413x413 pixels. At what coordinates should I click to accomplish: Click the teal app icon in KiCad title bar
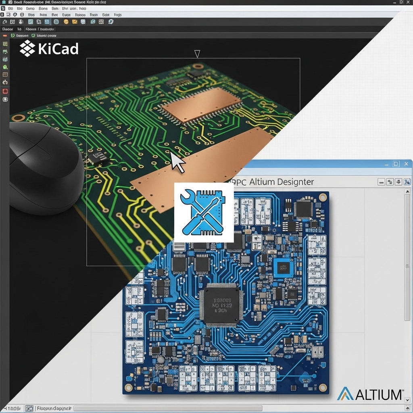[x=4, y=2]
